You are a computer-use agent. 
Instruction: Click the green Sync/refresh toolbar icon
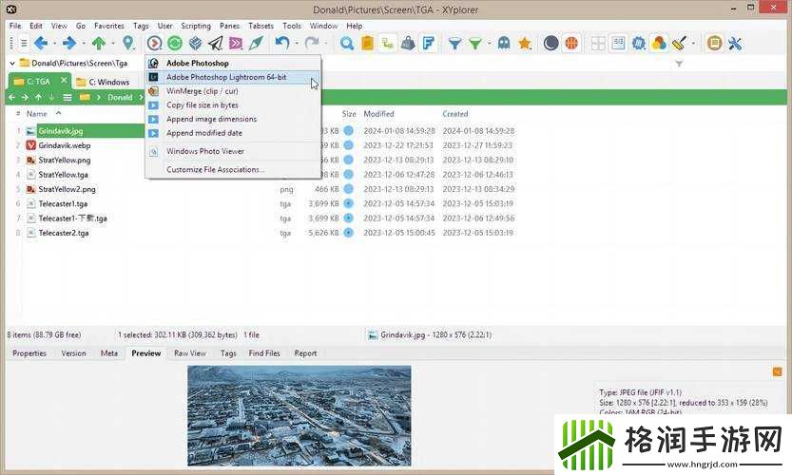tap(175, 44)
